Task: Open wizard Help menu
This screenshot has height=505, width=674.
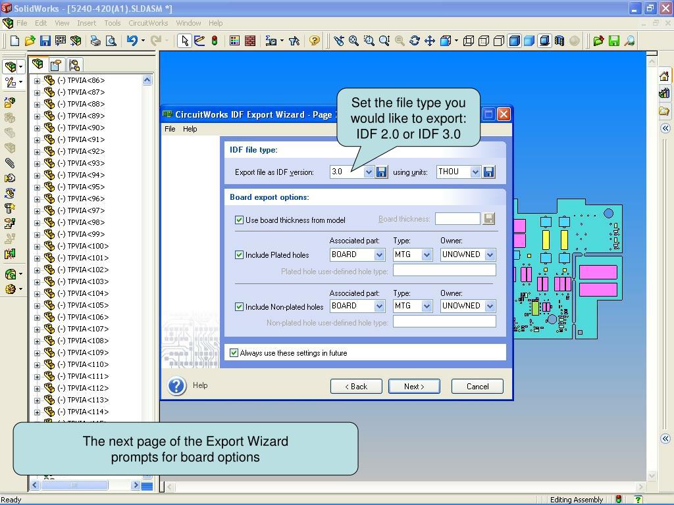Action: click(x=190, y=129)
